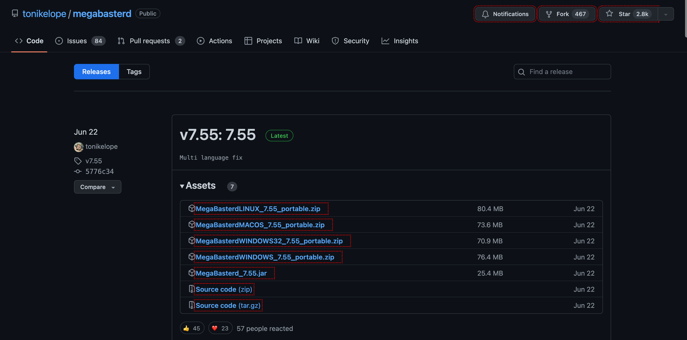The width and height of the screenshot is (687, 340).
Task: Open the Security tab
Action: click(350, 41)
